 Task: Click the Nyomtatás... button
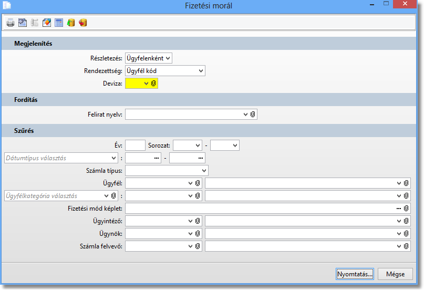[x=355, y=274]
